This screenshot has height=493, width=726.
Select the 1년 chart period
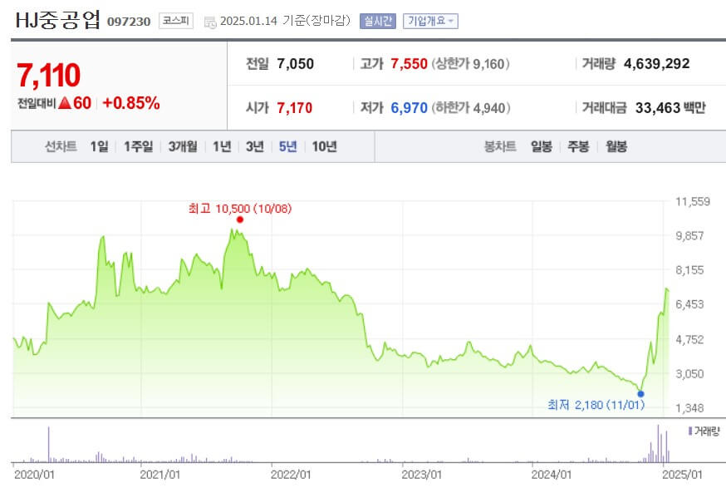tap(221, 146)
